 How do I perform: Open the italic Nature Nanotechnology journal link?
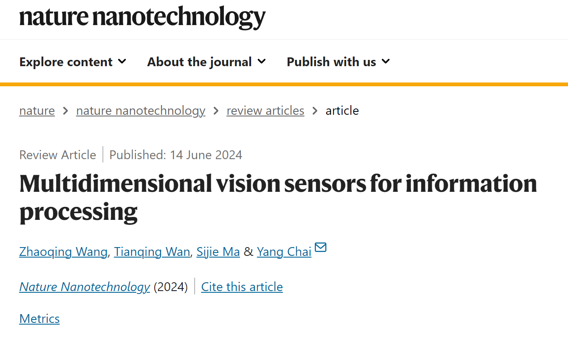85,287
